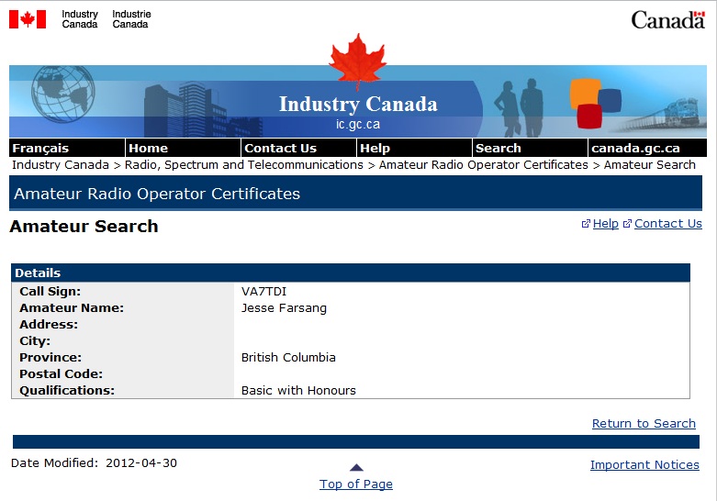This screenshot has height=501, width=717.
Task: Click the globe image in banner
Action: click(63, 94)
